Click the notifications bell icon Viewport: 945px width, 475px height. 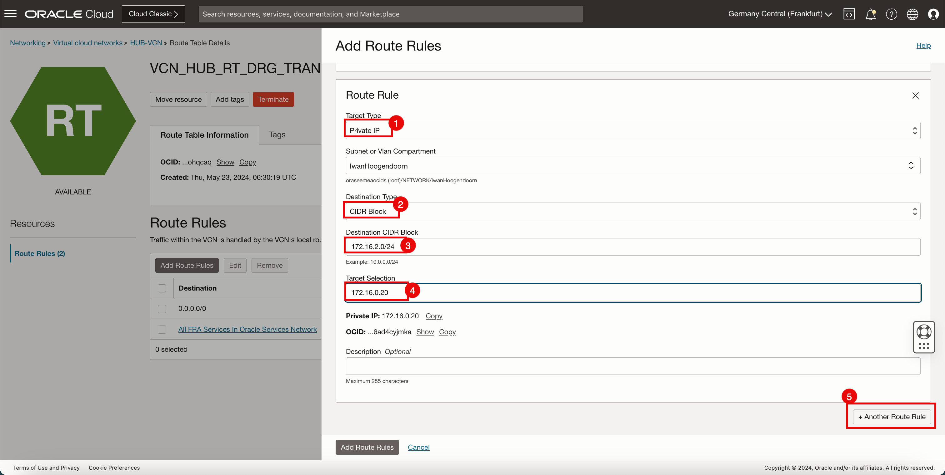870,14
